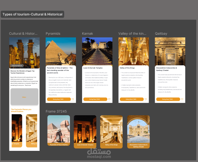Click back arrow on Pyramids screen
The image size is (198, 162).
pos(49,42)
